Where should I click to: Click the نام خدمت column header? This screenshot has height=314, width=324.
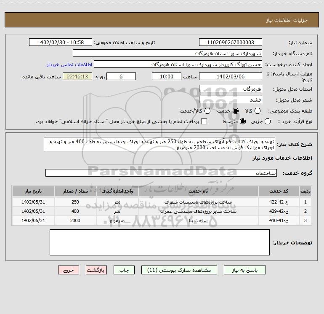click(x=198, y=191)
